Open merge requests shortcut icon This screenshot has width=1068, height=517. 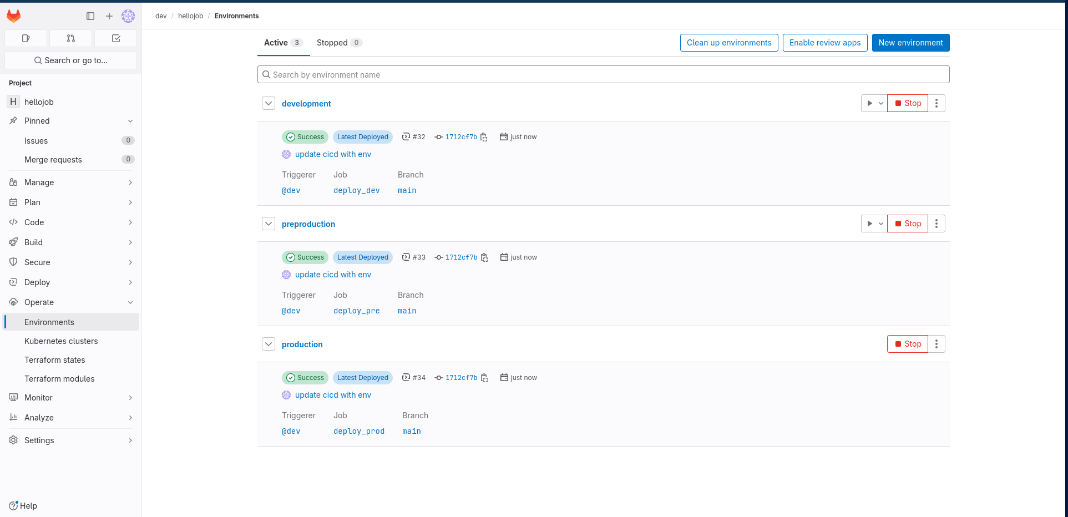pos(70,38)
